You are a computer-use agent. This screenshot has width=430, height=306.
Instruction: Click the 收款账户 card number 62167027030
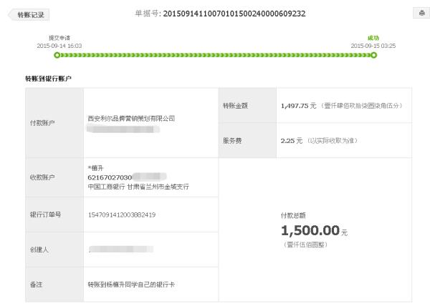point(110,177)
